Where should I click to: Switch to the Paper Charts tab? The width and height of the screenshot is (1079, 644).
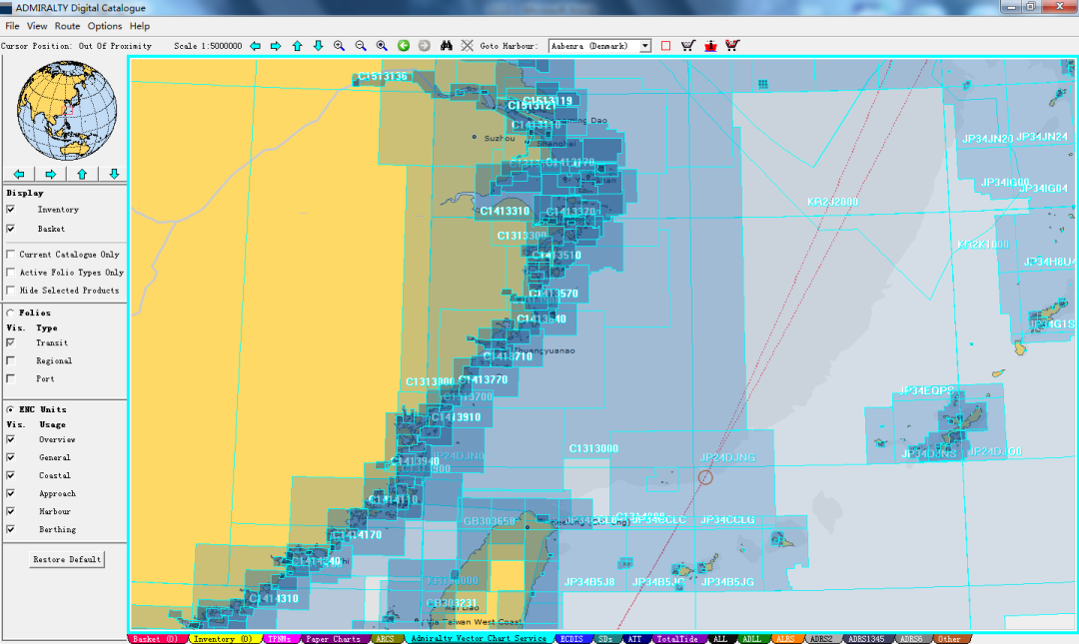pyautogui.click(x=333, y=639)
